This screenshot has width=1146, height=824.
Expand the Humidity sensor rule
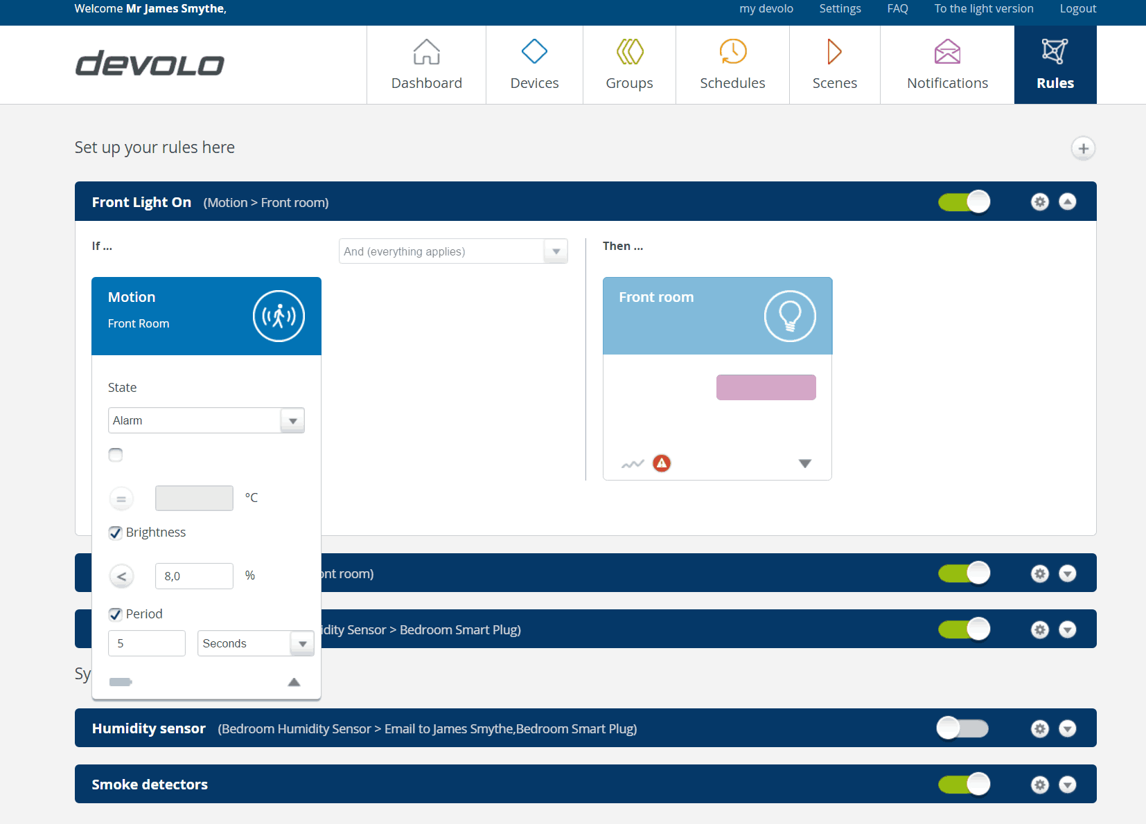coord(1068,728)
